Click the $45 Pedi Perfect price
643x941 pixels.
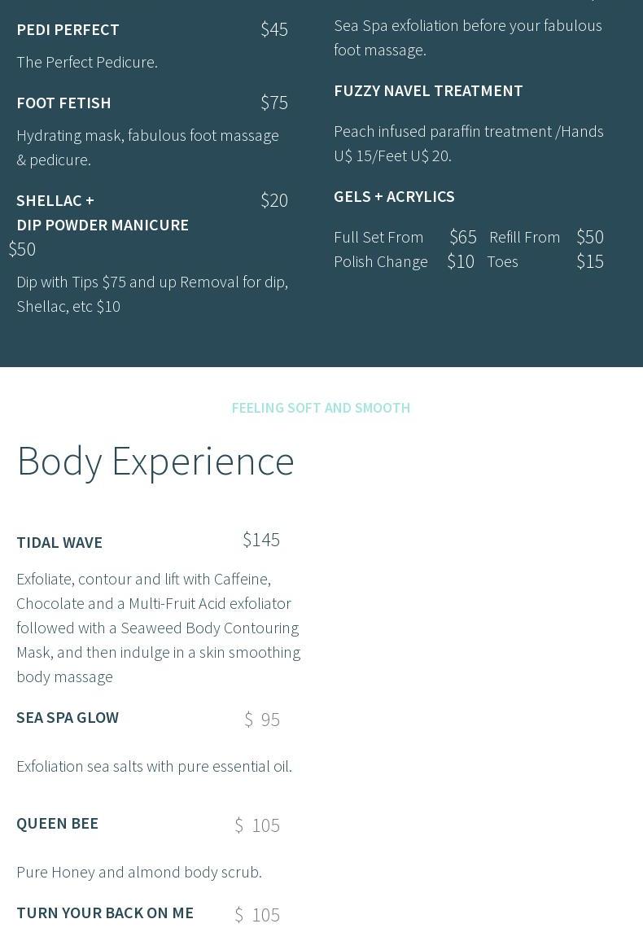274,29
